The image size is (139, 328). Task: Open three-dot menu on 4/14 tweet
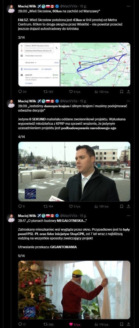pos(128,101)
